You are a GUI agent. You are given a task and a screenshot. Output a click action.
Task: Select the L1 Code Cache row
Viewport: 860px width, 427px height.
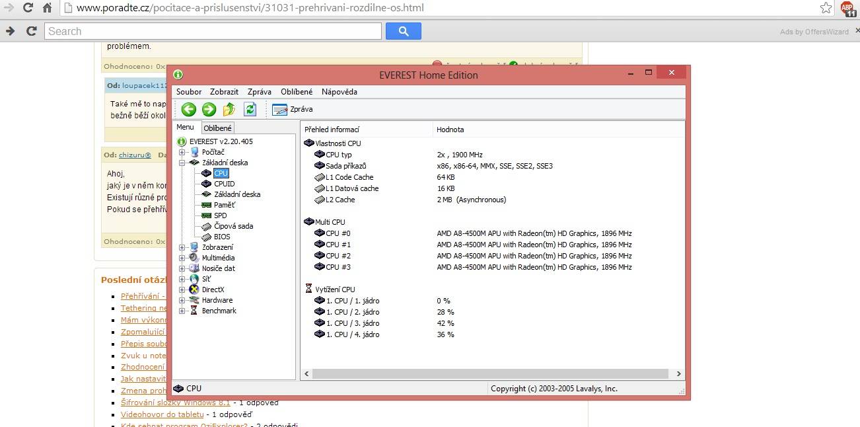493,177
